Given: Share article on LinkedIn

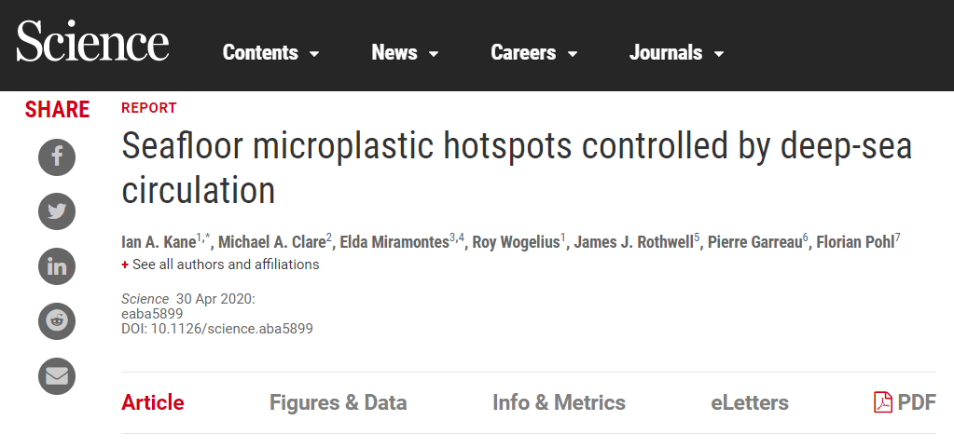Looking at the screenshot, I should [57, 266].
